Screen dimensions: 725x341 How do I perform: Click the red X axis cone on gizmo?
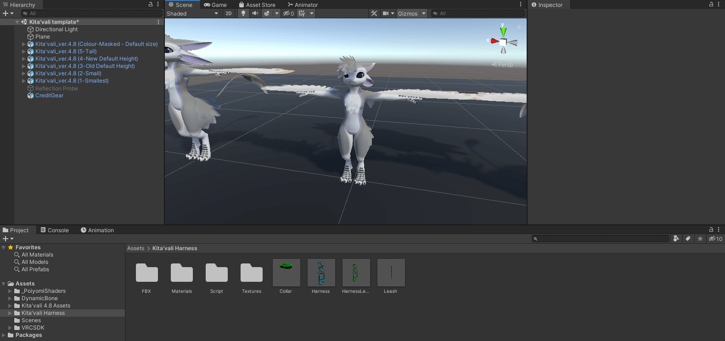pyautogui.click(x=495, y=41)
